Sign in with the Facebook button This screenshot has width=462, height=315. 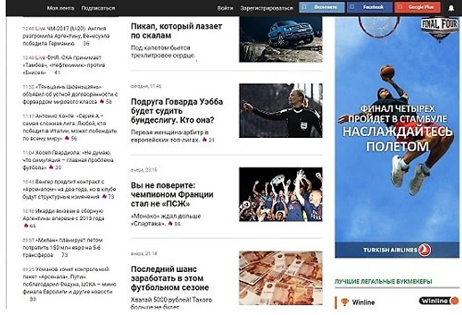click(x=370, y=8)
